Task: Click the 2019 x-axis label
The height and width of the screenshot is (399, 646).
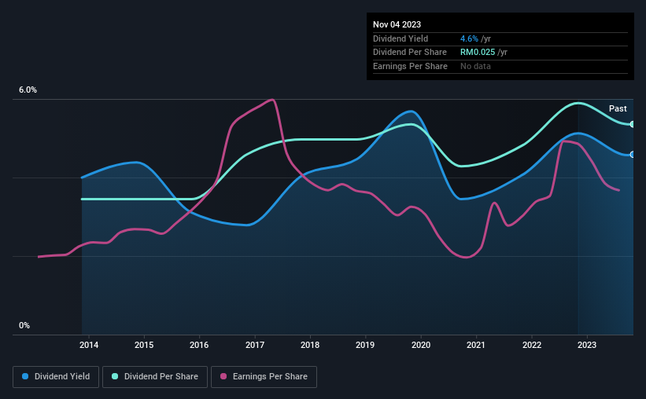Action: (365, 345)
